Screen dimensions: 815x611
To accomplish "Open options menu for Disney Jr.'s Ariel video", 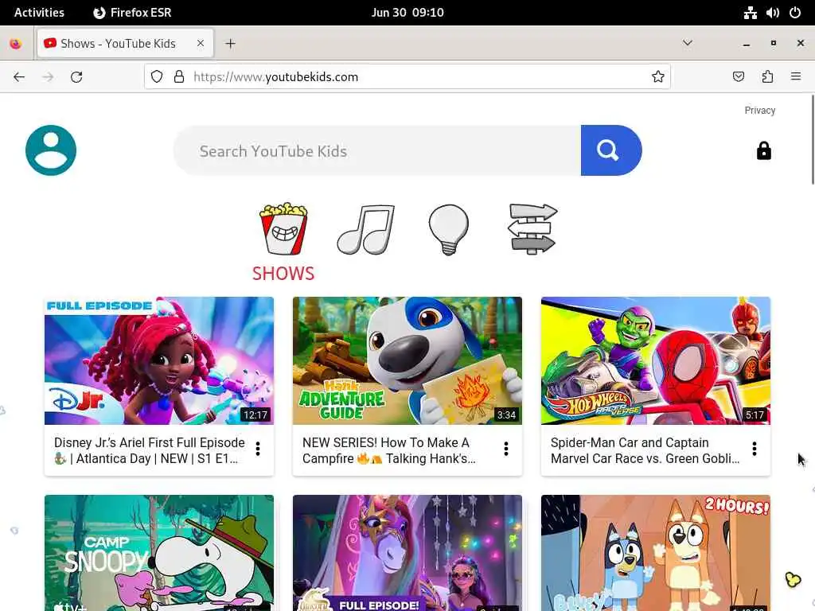I will [x=258, y=449].
